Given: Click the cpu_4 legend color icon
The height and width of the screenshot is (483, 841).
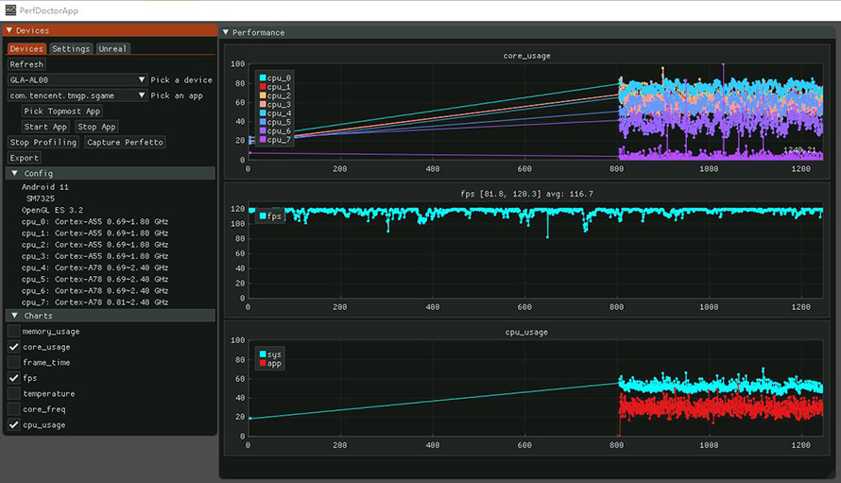Looking at the screenshot, I should 262,113.
